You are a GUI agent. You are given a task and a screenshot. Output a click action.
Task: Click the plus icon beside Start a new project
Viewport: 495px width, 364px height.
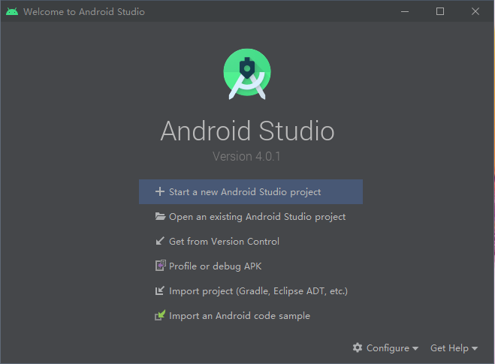160,191
